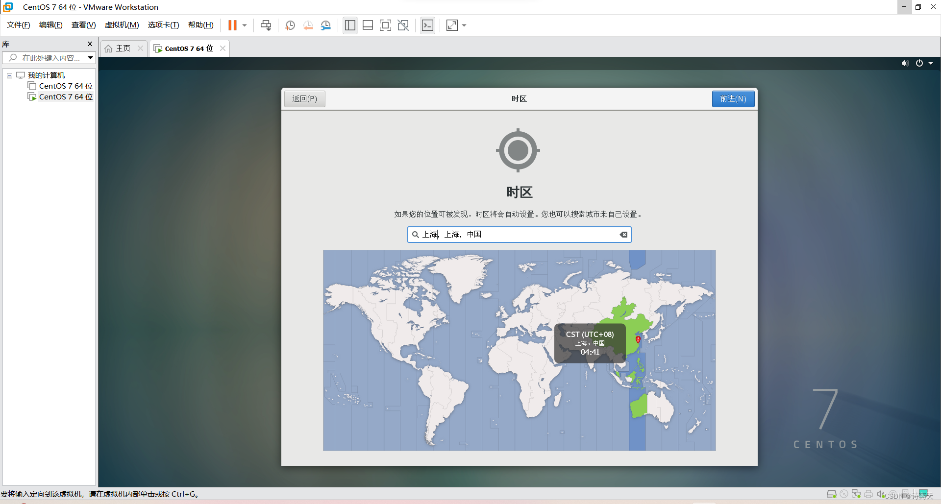This screenshot has height=504, width=941.
Task: Open the library search dropdown arrow
Action: point(90,58)
